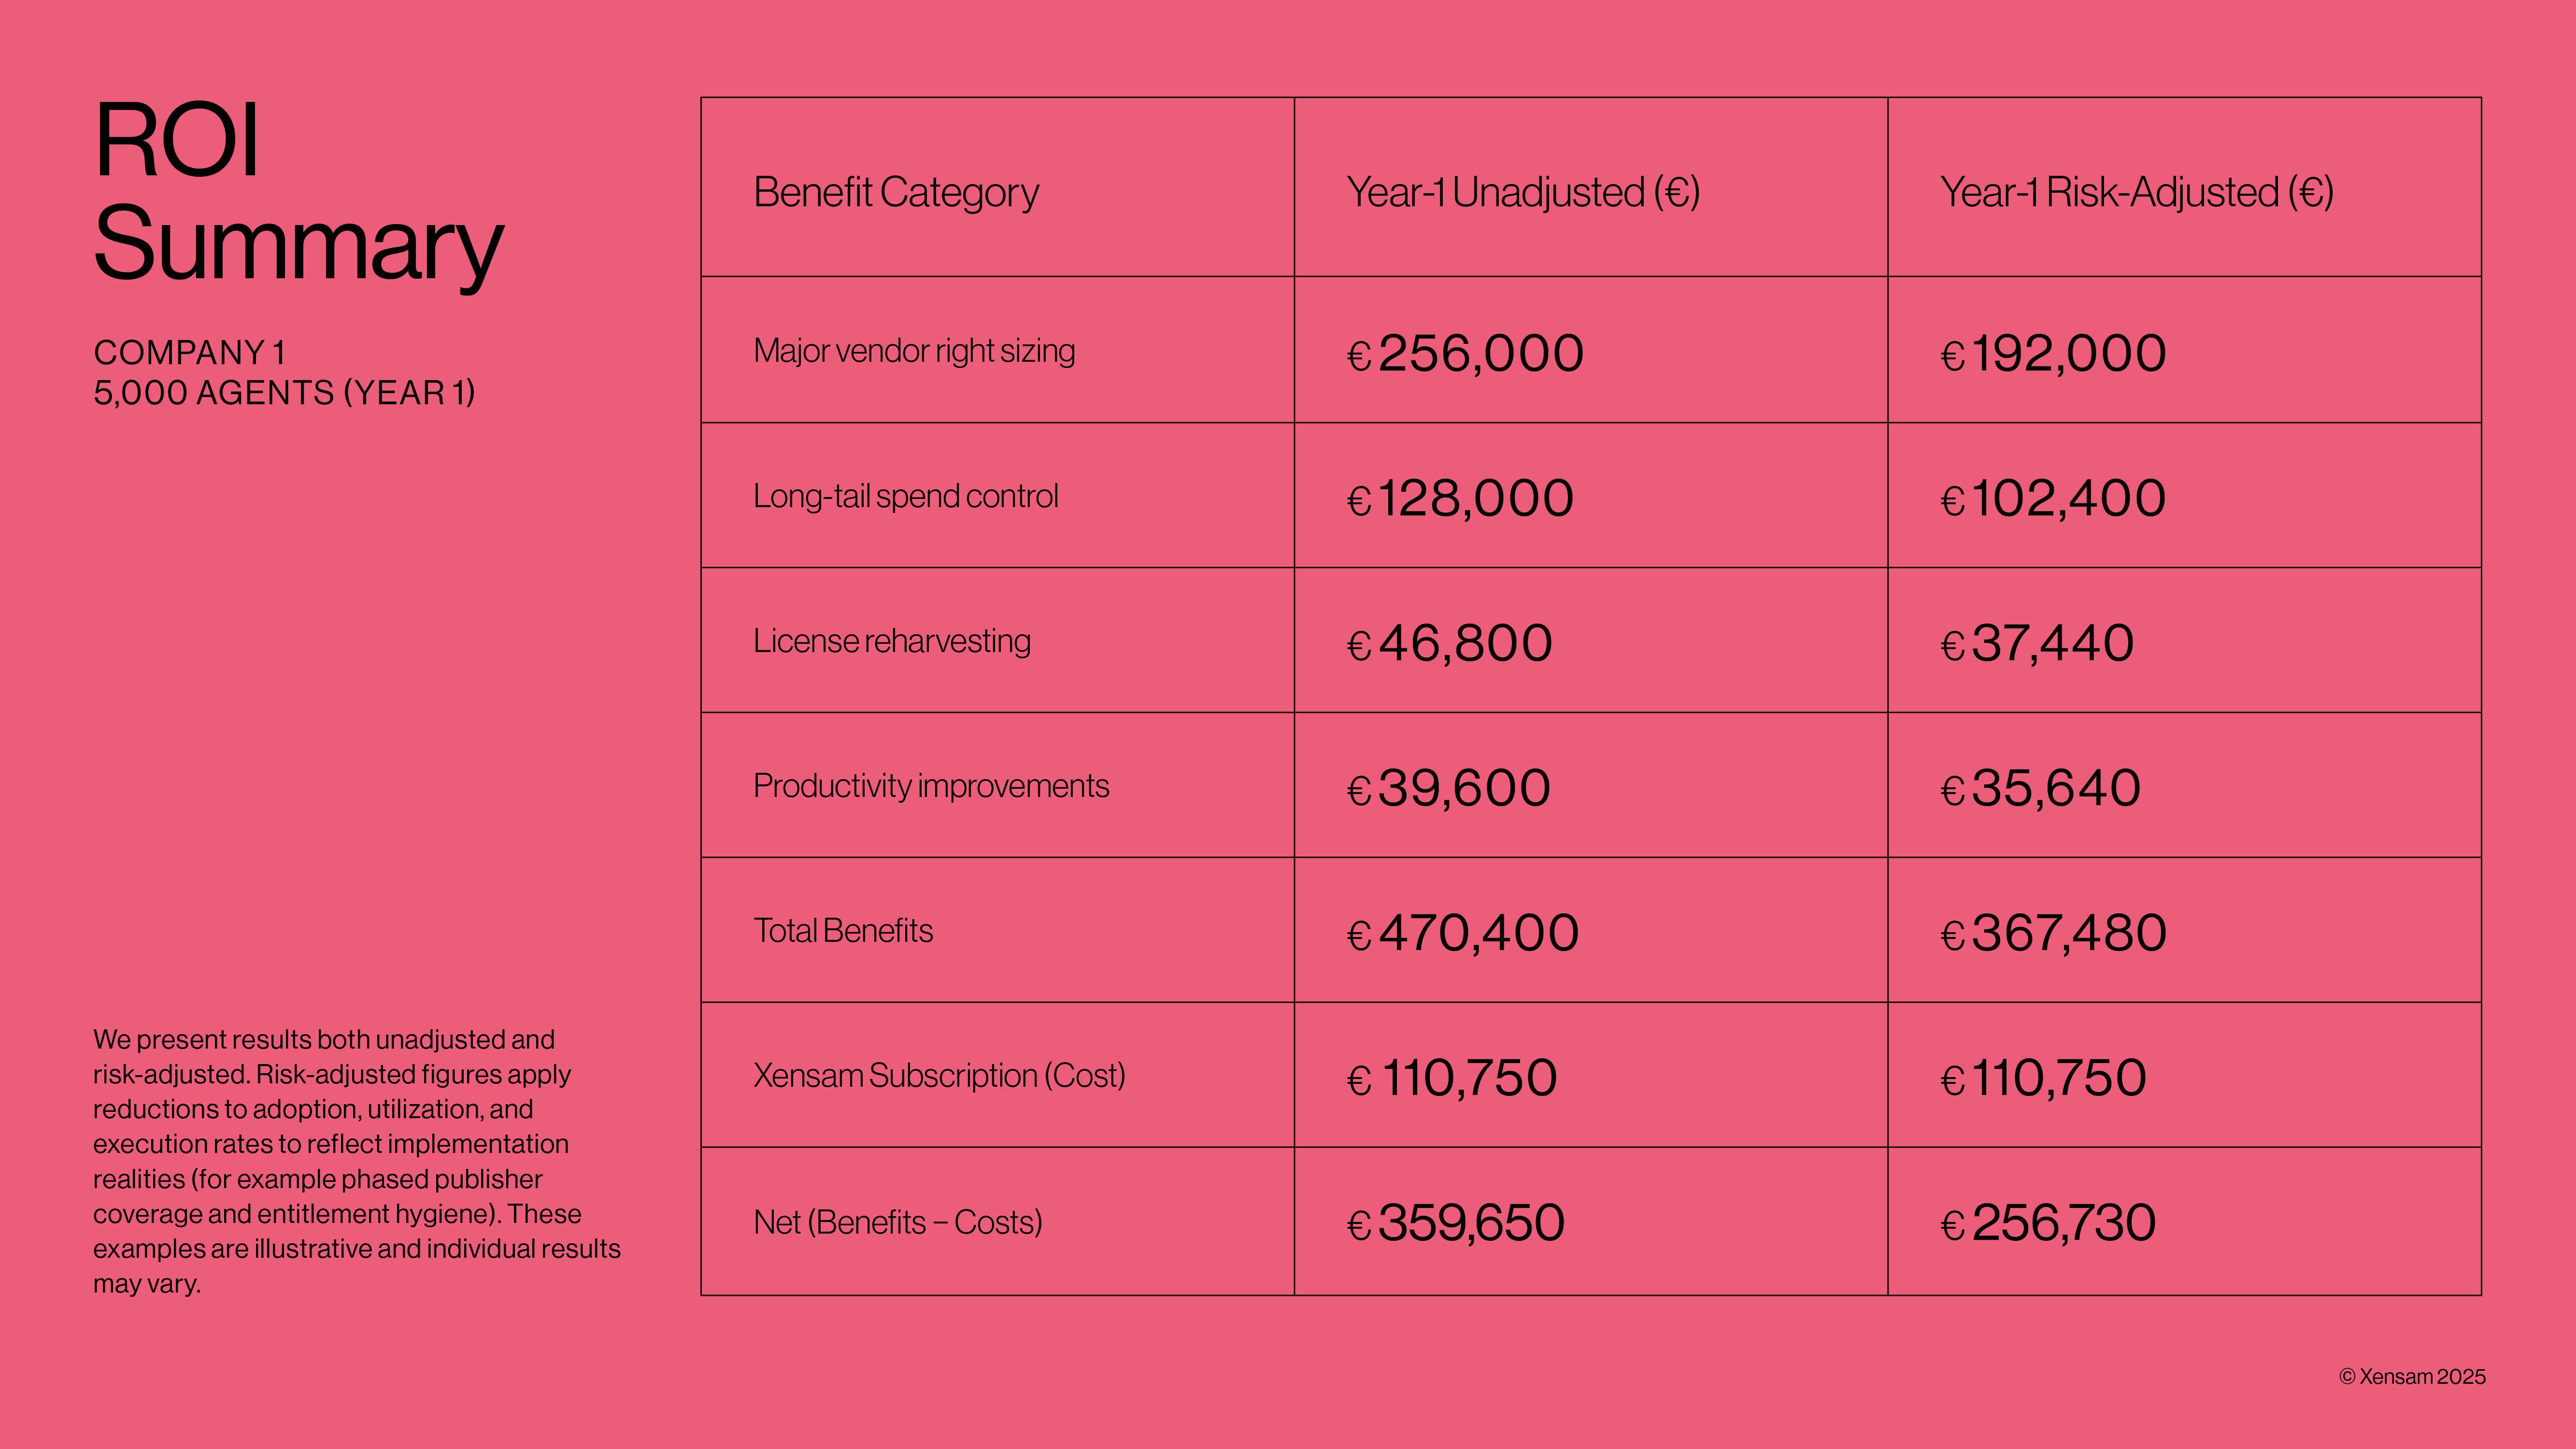
Task: Click the €256,000 unadjusted value
Action: click(1465, 353)
